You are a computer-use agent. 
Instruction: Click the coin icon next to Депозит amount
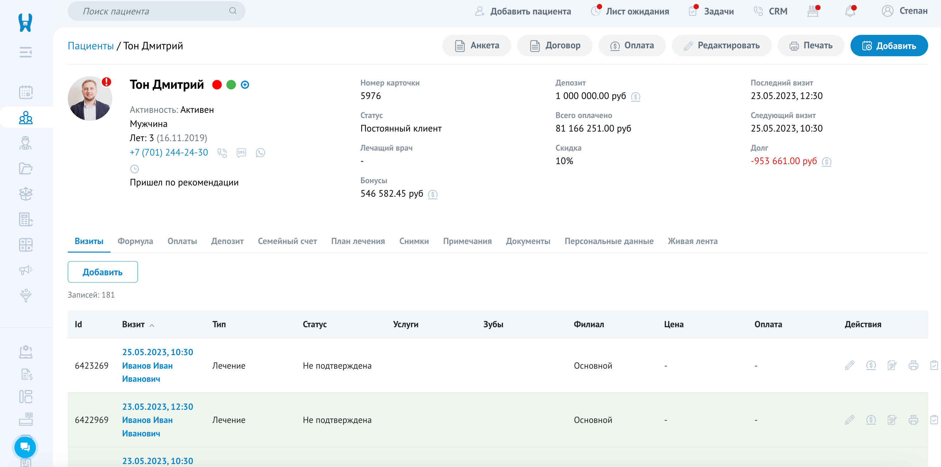point(636,96)
